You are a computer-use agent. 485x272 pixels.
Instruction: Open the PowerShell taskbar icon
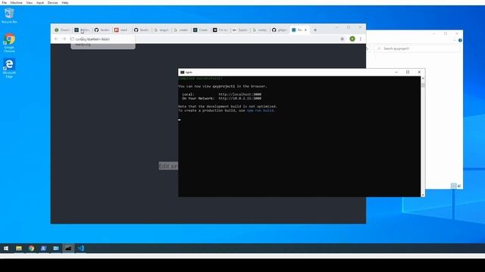pyautogui.click(x=44, y=249)
